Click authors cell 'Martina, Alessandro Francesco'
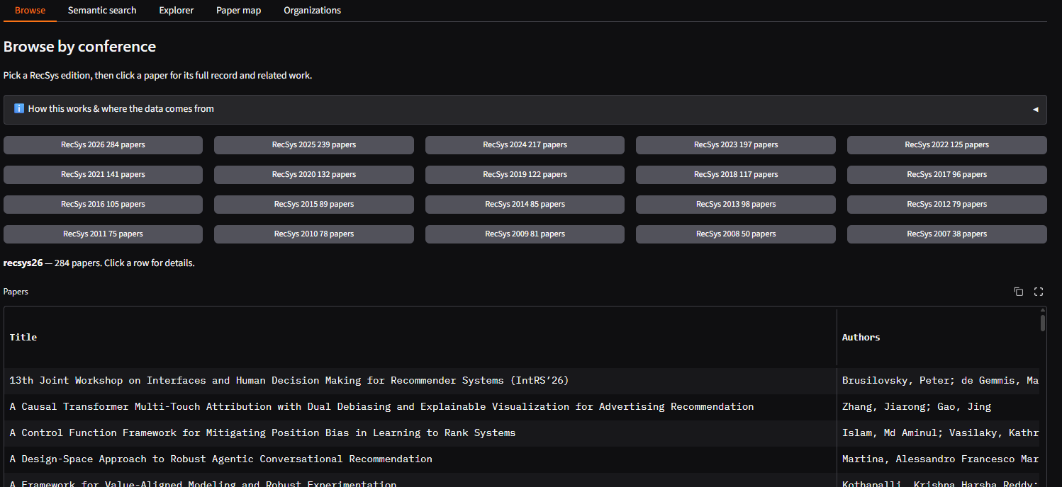Image resolution: width=1062 pixels, height=487 pixels. click(x=938, y=459)
